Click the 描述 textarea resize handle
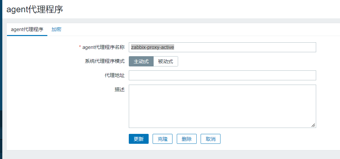340x159 pixels. pos(313,125)
